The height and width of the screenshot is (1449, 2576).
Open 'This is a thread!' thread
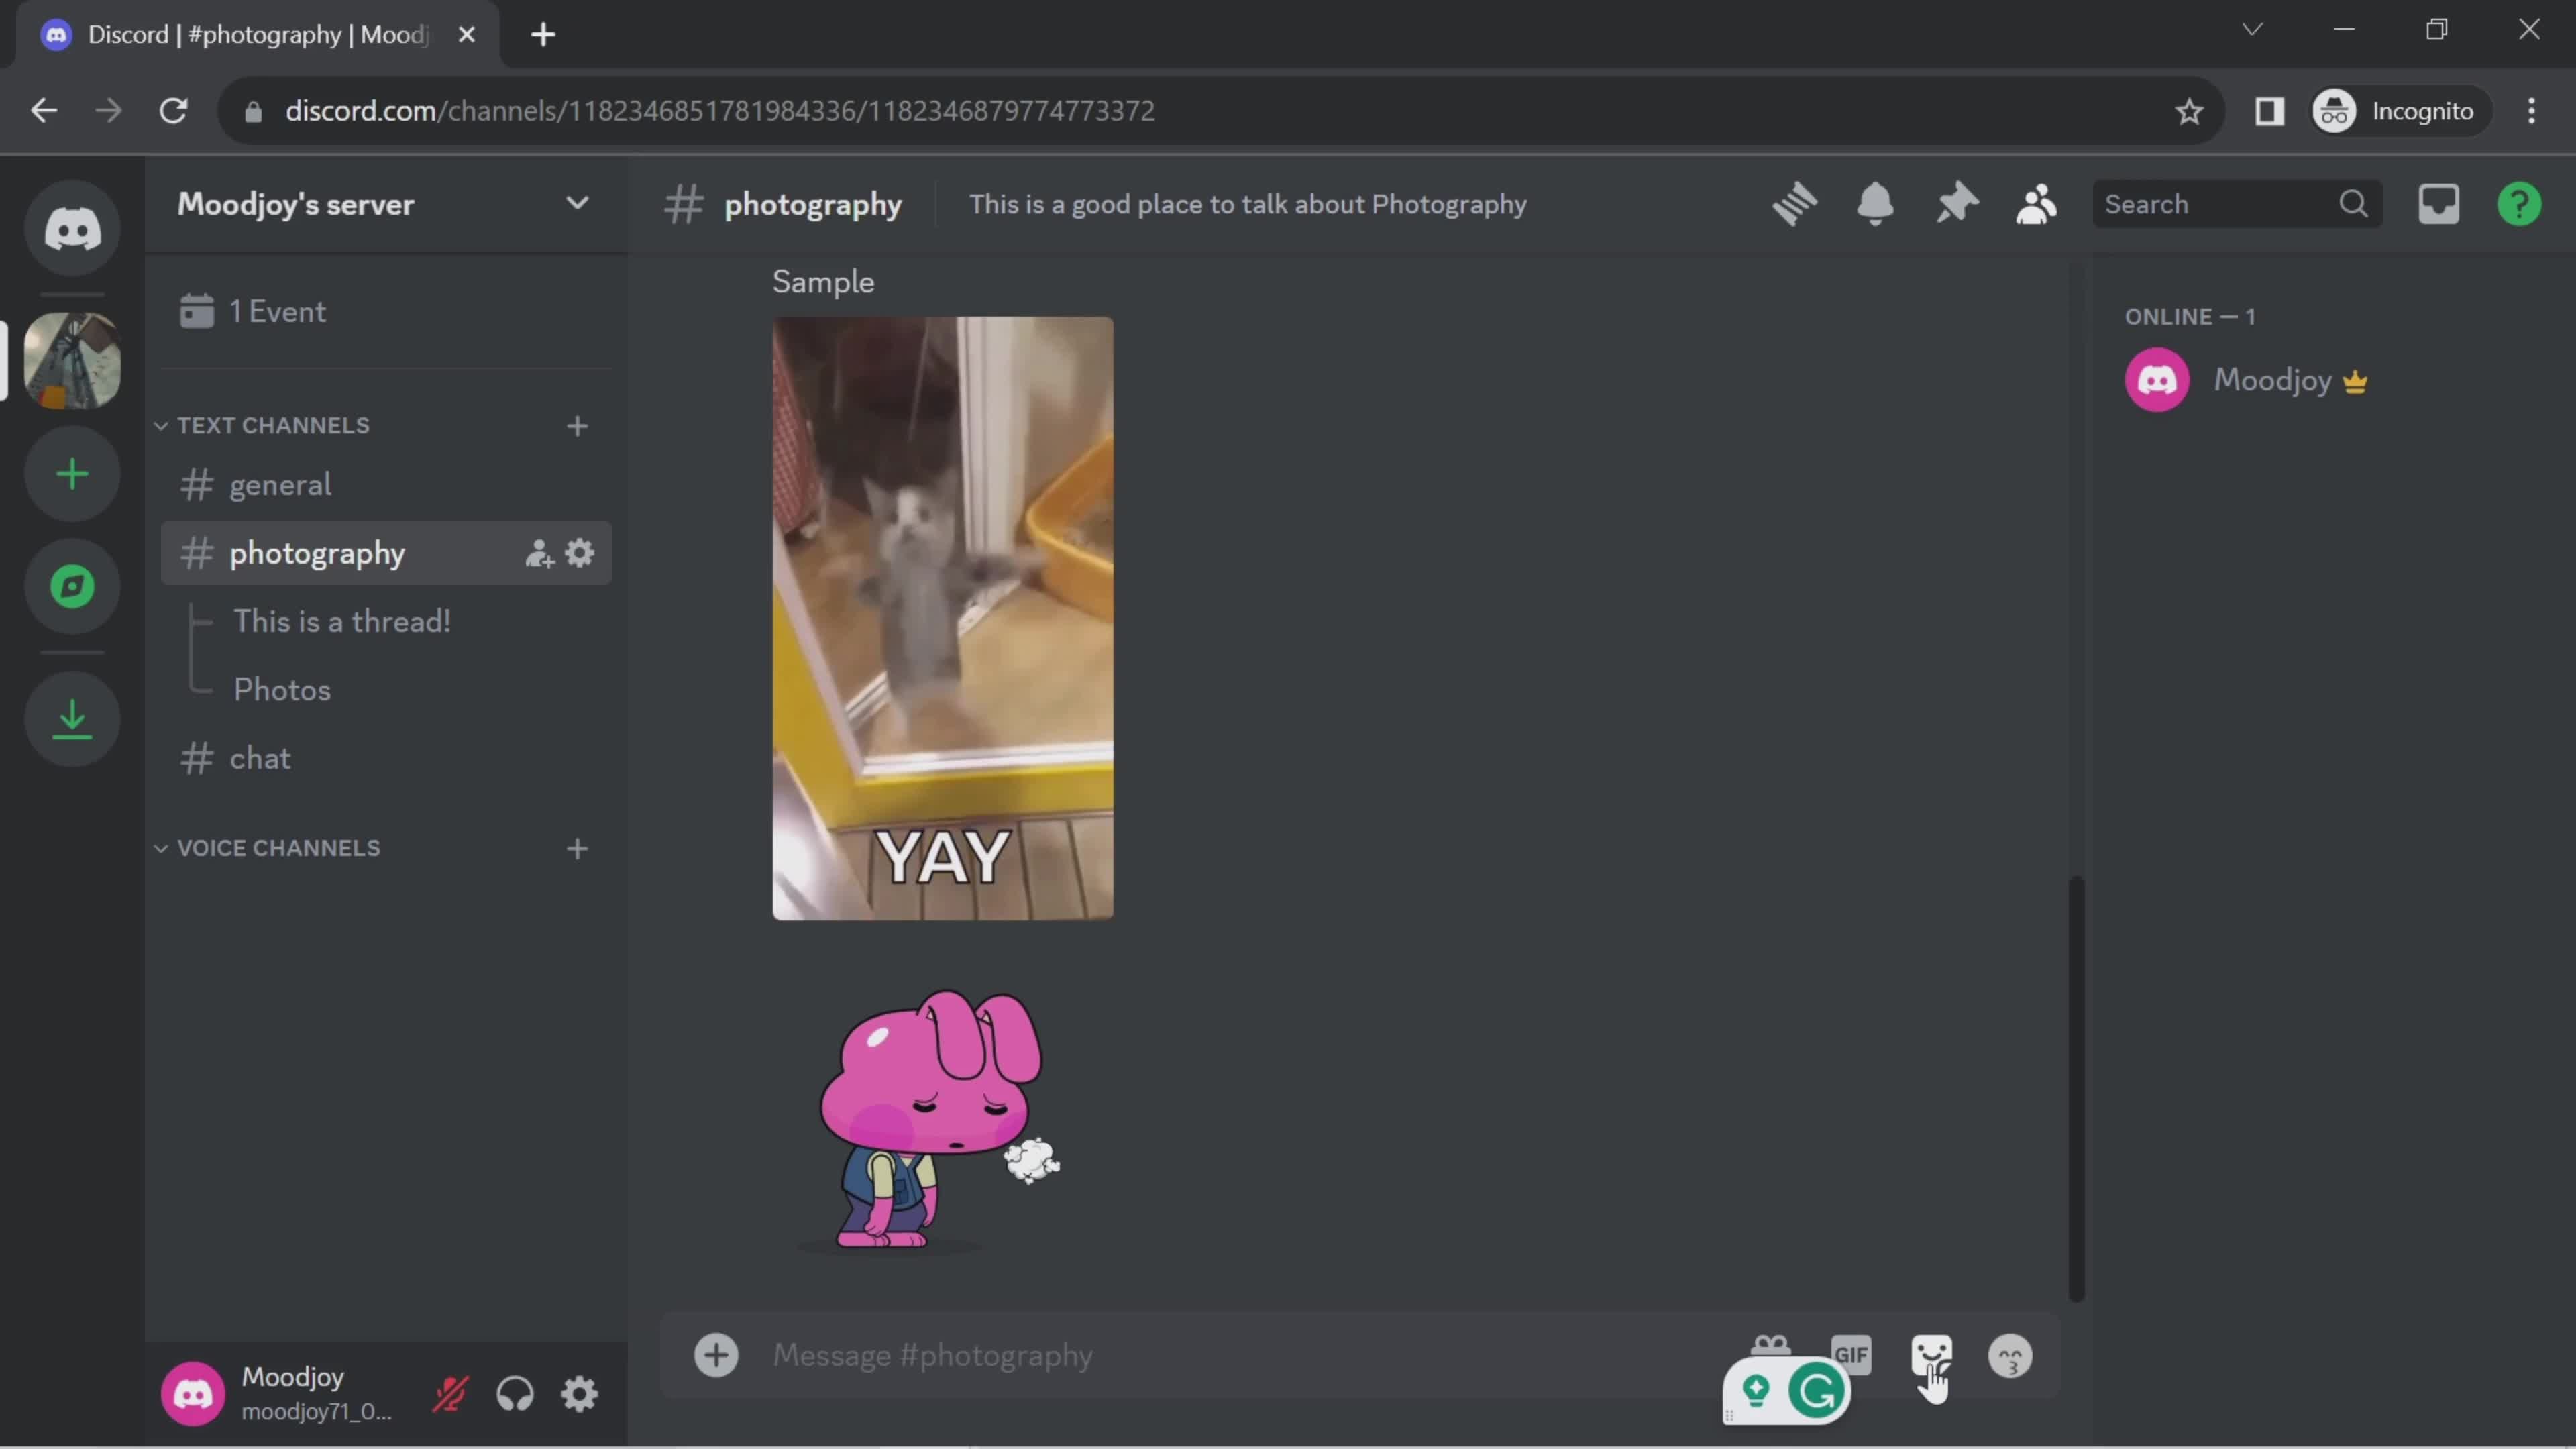[342, 621]
